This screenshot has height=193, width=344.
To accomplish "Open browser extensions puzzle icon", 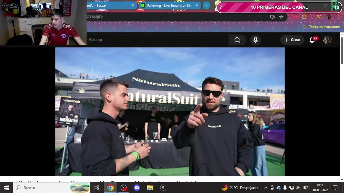I will (304, 17).
